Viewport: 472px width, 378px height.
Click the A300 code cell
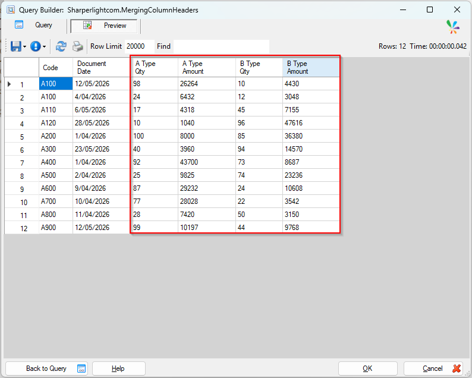click(x=56, y=149)
